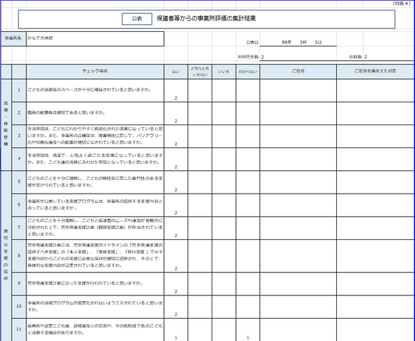Select question 4 about 清潔で心地よく過ごせる環境
The height and width of the screenshot is (341, 415).
(x=95, y=158)
